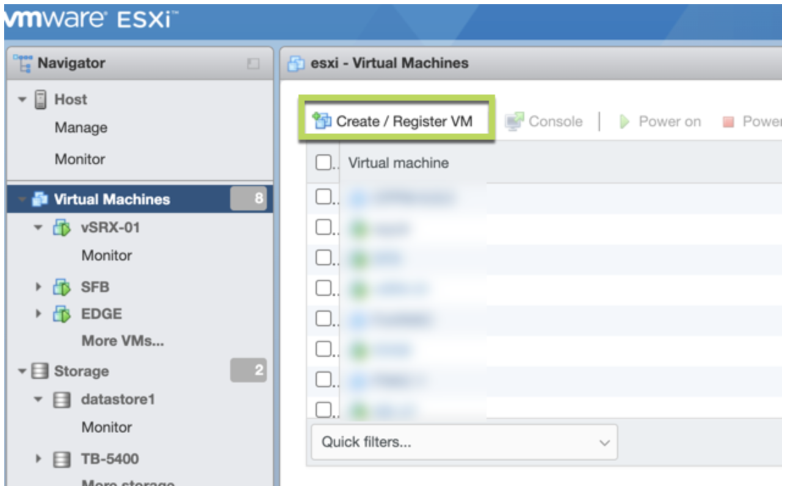Collapse the Host tree node
Viewport: 785px width, 488px height.
[x=23, y=99]
